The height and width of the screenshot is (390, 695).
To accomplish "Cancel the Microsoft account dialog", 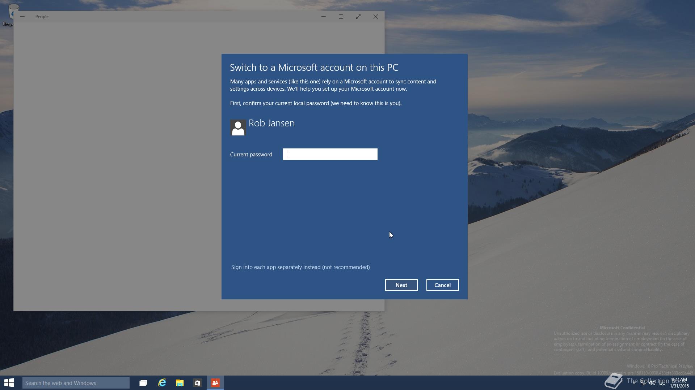I will click(x=442, y=285).
